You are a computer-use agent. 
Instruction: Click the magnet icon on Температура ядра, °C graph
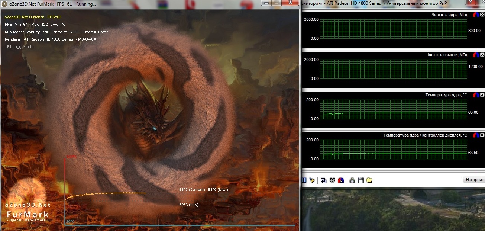(476, 95)
